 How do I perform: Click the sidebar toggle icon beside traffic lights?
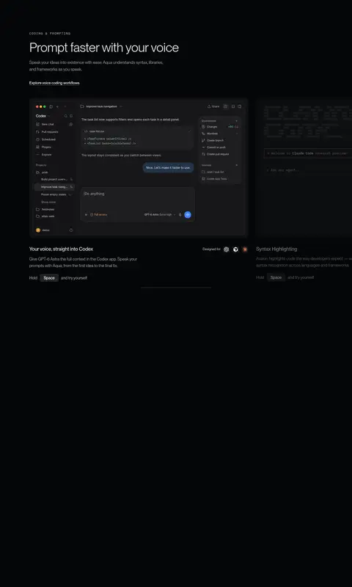point(51,106)
